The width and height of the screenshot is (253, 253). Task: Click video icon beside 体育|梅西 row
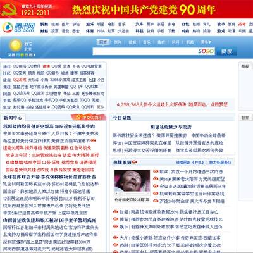click(x=116, y=219)
